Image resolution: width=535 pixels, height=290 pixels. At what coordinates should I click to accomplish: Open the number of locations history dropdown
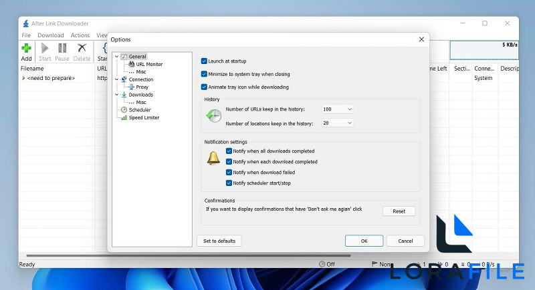tap(338, 123)
